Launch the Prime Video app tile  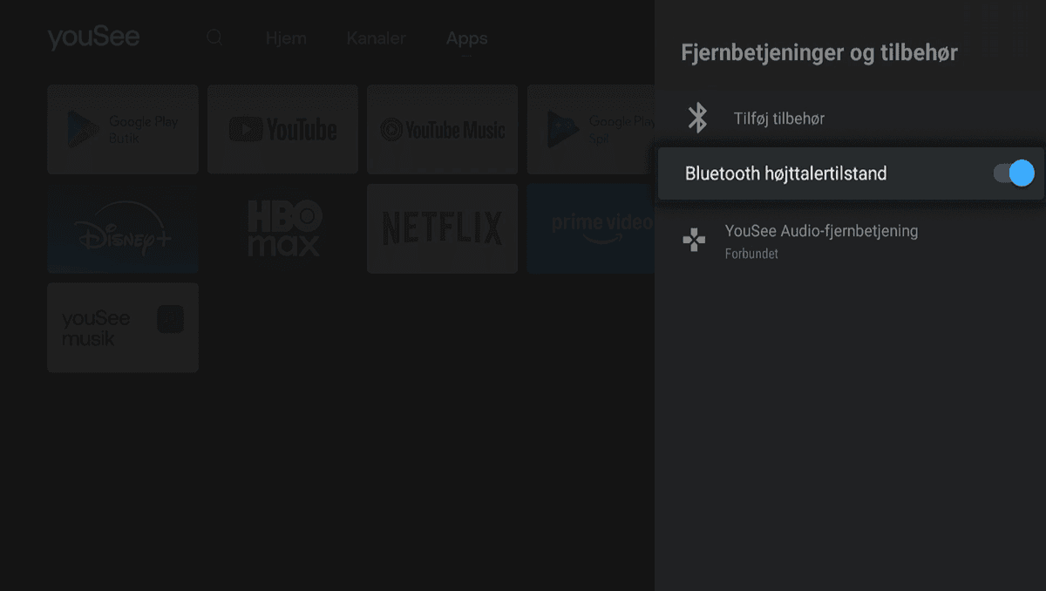[591, 228]
